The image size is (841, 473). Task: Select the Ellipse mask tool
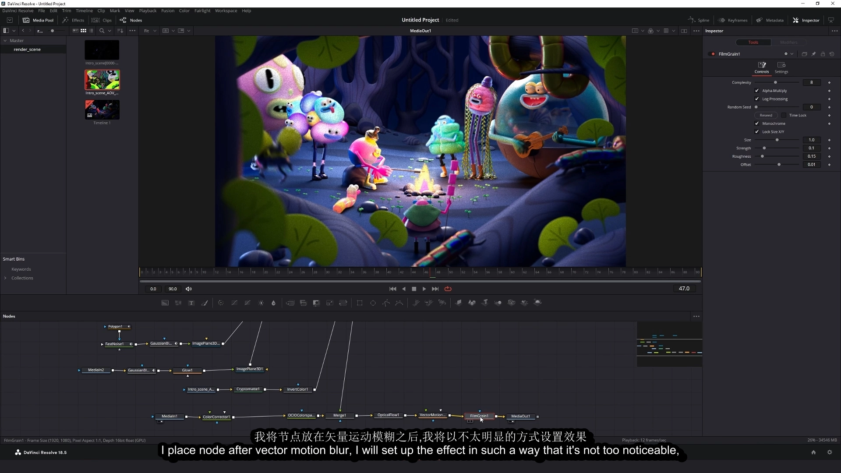(373, 303)
